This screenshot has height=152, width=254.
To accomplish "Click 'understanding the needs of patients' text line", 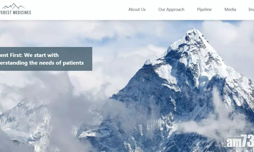I will [x=42, y=63].
